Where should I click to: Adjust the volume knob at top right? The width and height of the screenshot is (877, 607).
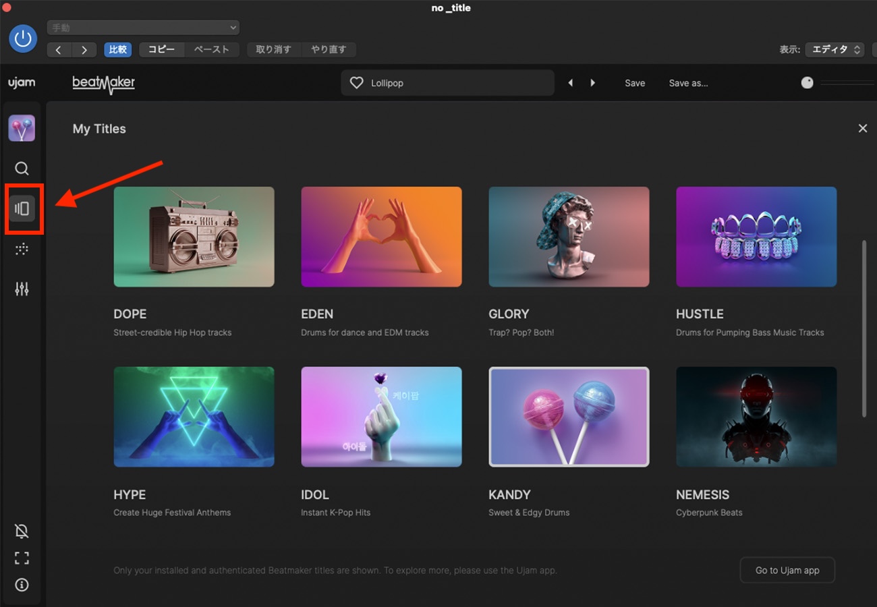[808, 83]
